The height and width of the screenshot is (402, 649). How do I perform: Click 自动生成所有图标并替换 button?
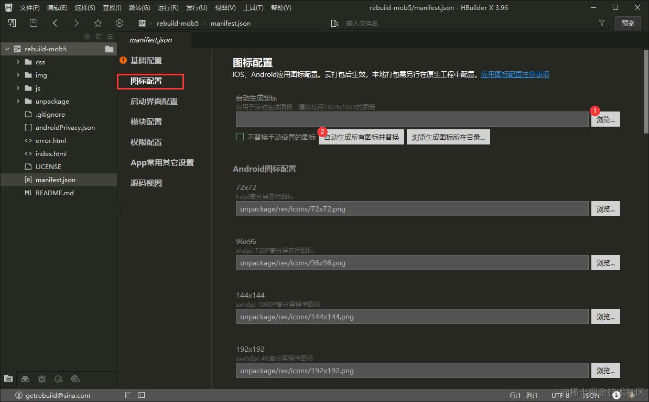362,137
